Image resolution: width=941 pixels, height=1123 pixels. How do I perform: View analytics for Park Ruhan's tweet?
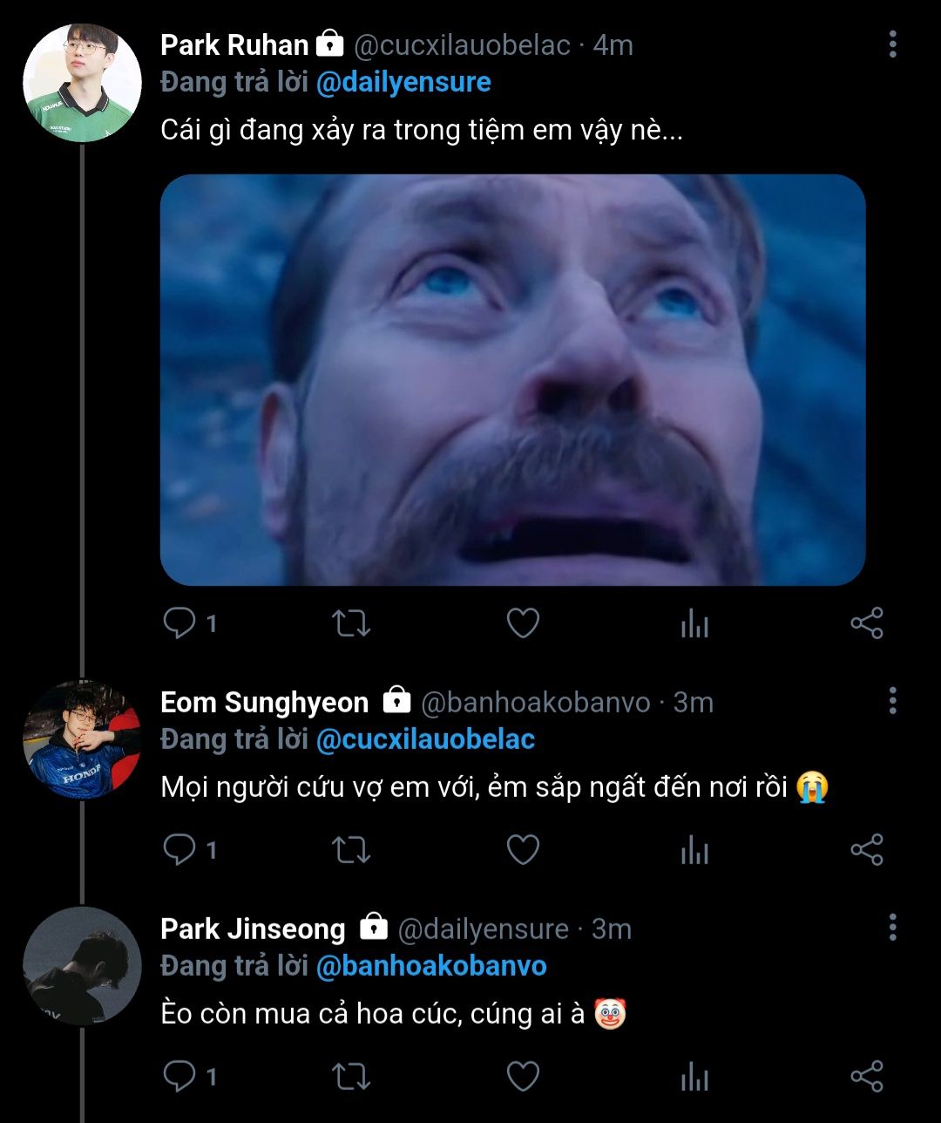[x=694, y=623]
